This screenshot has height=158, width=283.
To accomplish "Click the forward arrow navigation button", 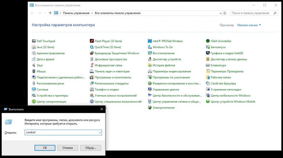I will [x=40, y=13].
